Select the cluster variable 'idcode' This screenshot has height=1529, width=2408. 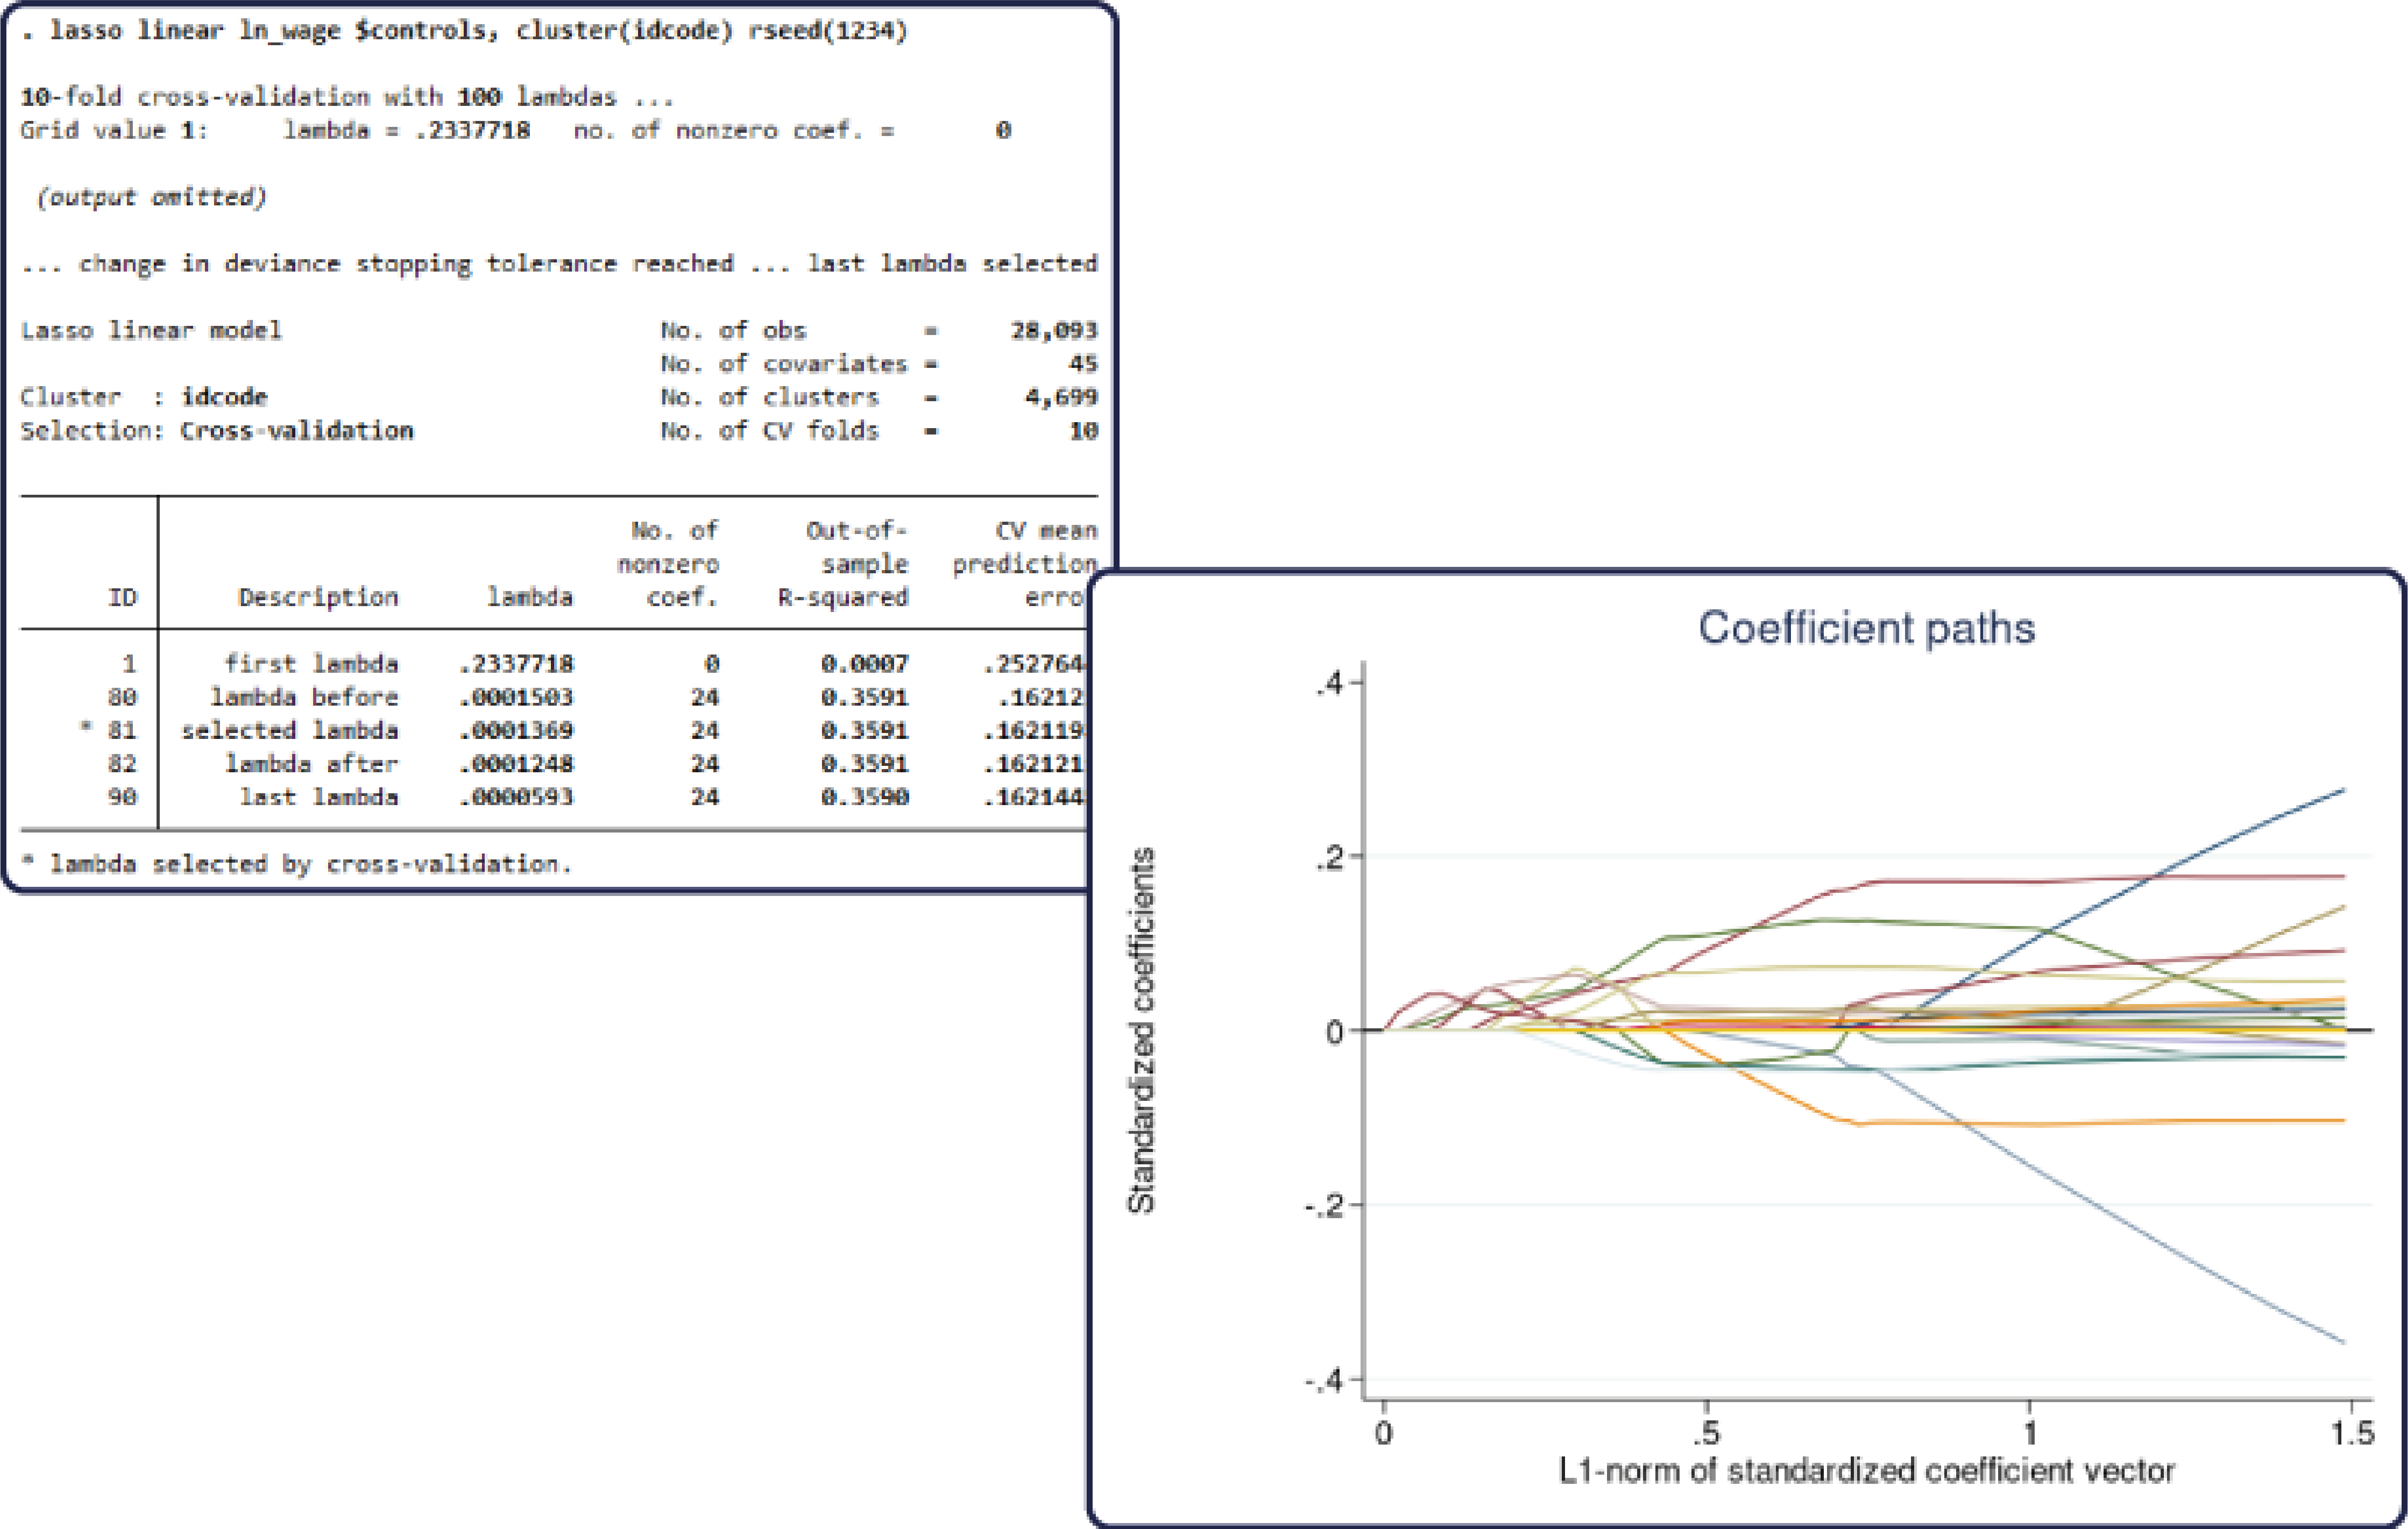224,397
